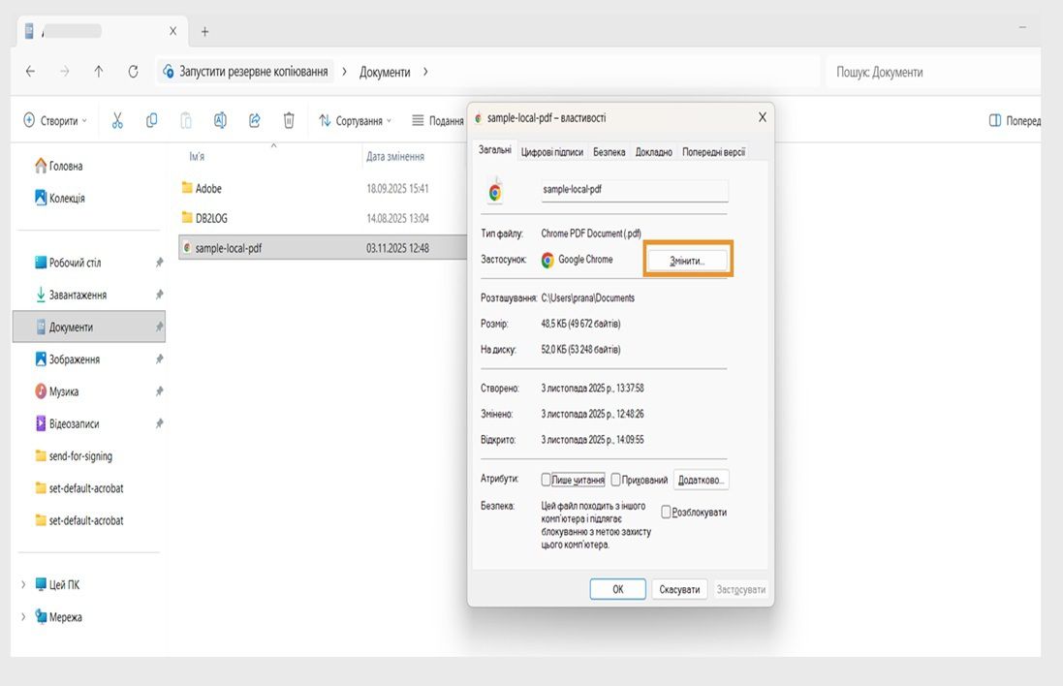The width and height of the screenshot is (1063, 686).
Task: Select Документи in the sidebar
Action: tap(89, 327)
